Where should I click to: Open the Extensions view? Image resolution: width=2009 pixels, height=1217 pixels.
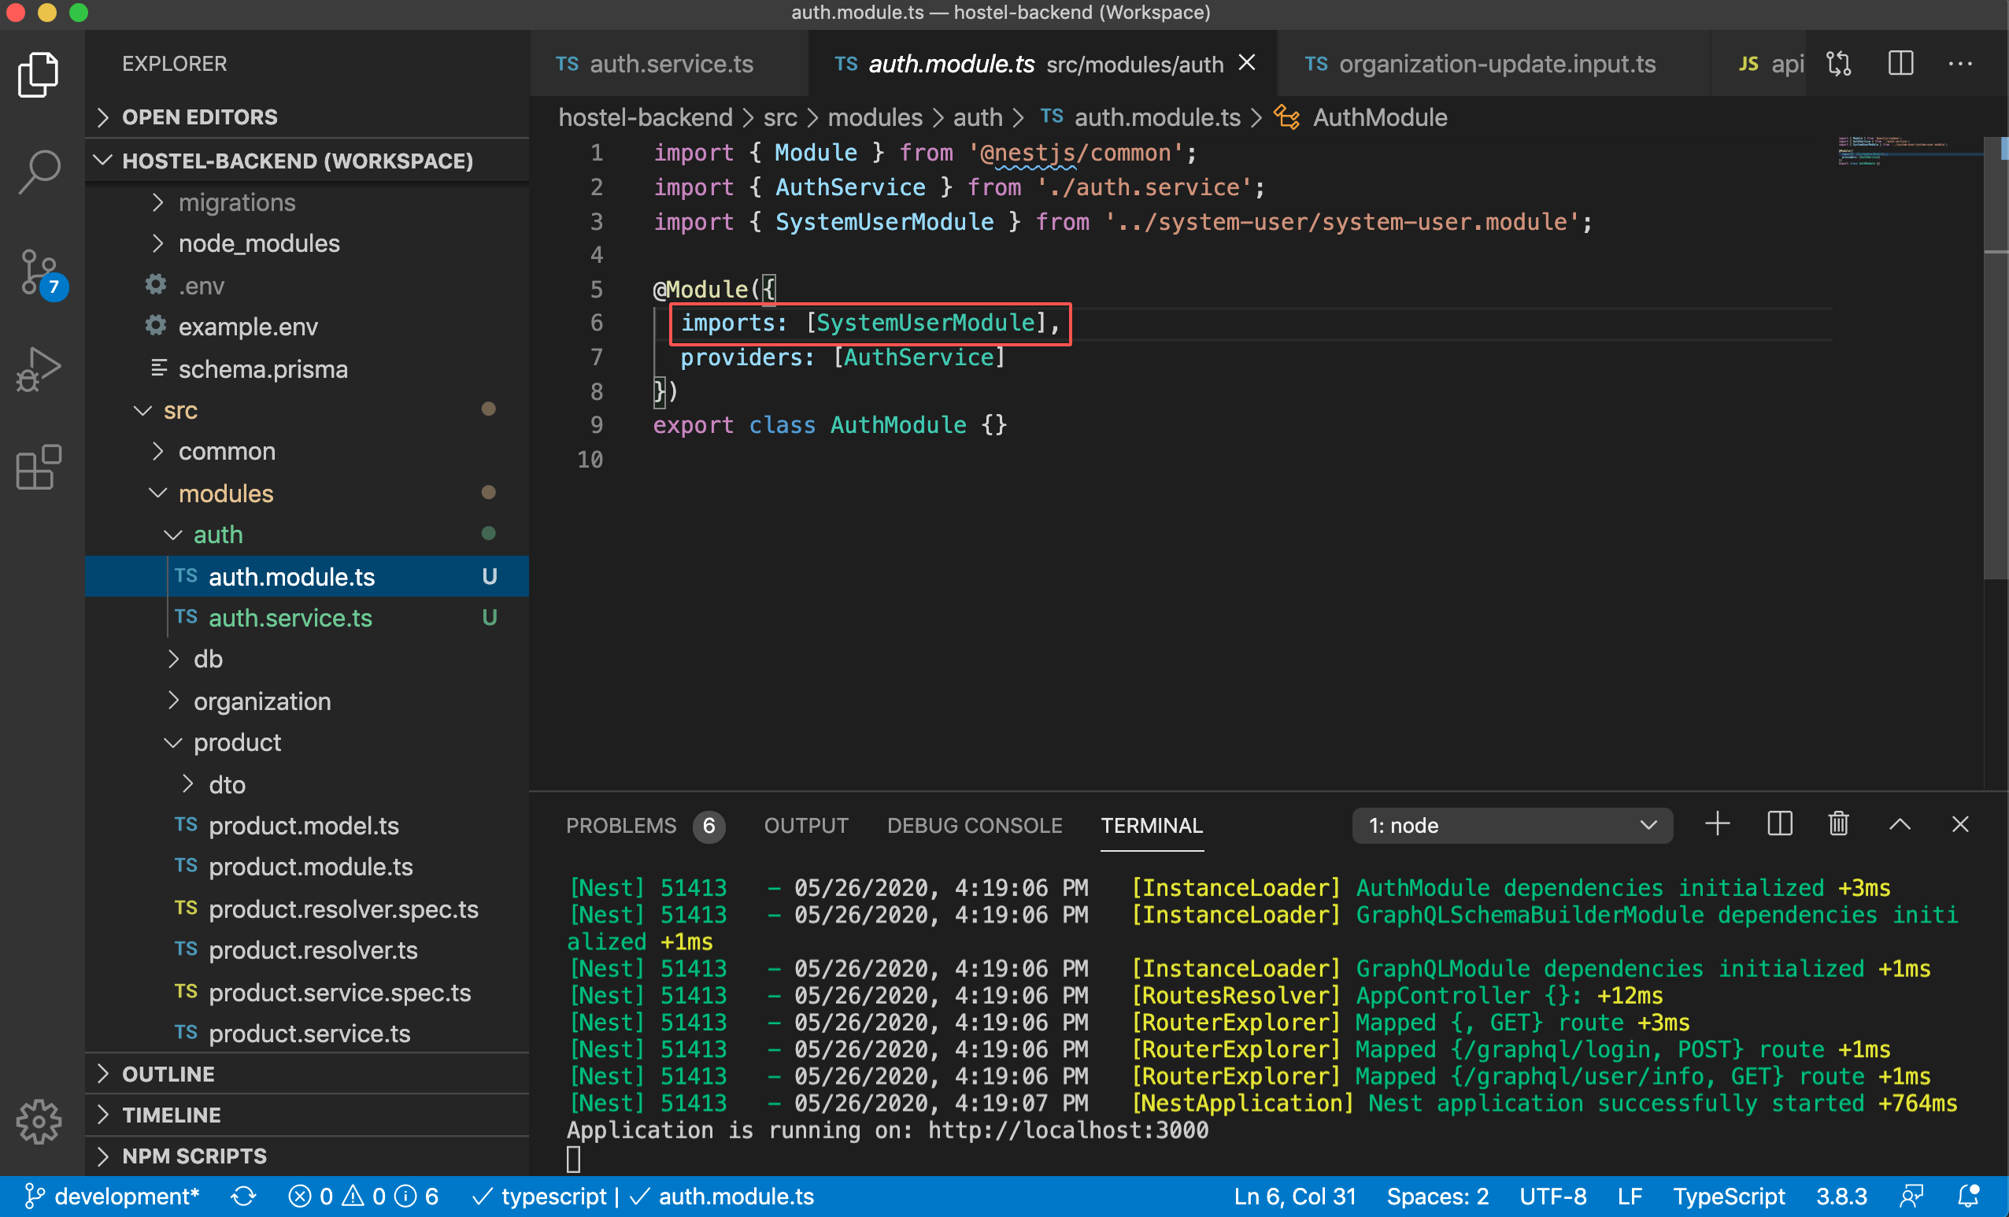(38, 467)
